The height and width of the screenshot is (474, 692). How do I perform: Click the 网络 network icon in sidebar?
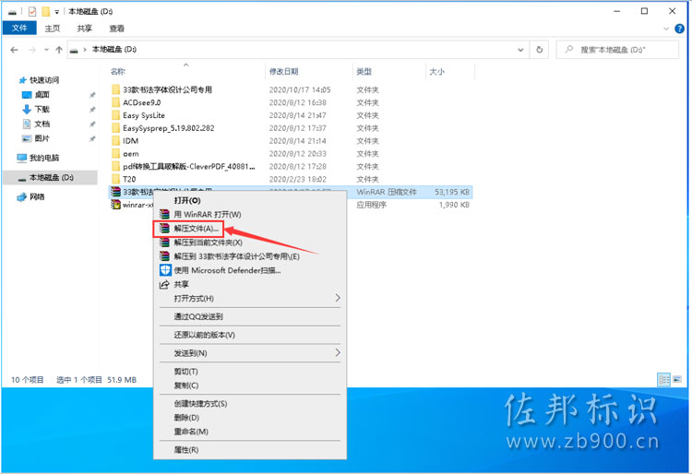[x=21, y=197]
